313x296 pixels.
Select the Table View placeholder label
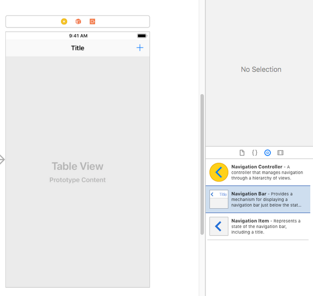(x=77, y=166)
